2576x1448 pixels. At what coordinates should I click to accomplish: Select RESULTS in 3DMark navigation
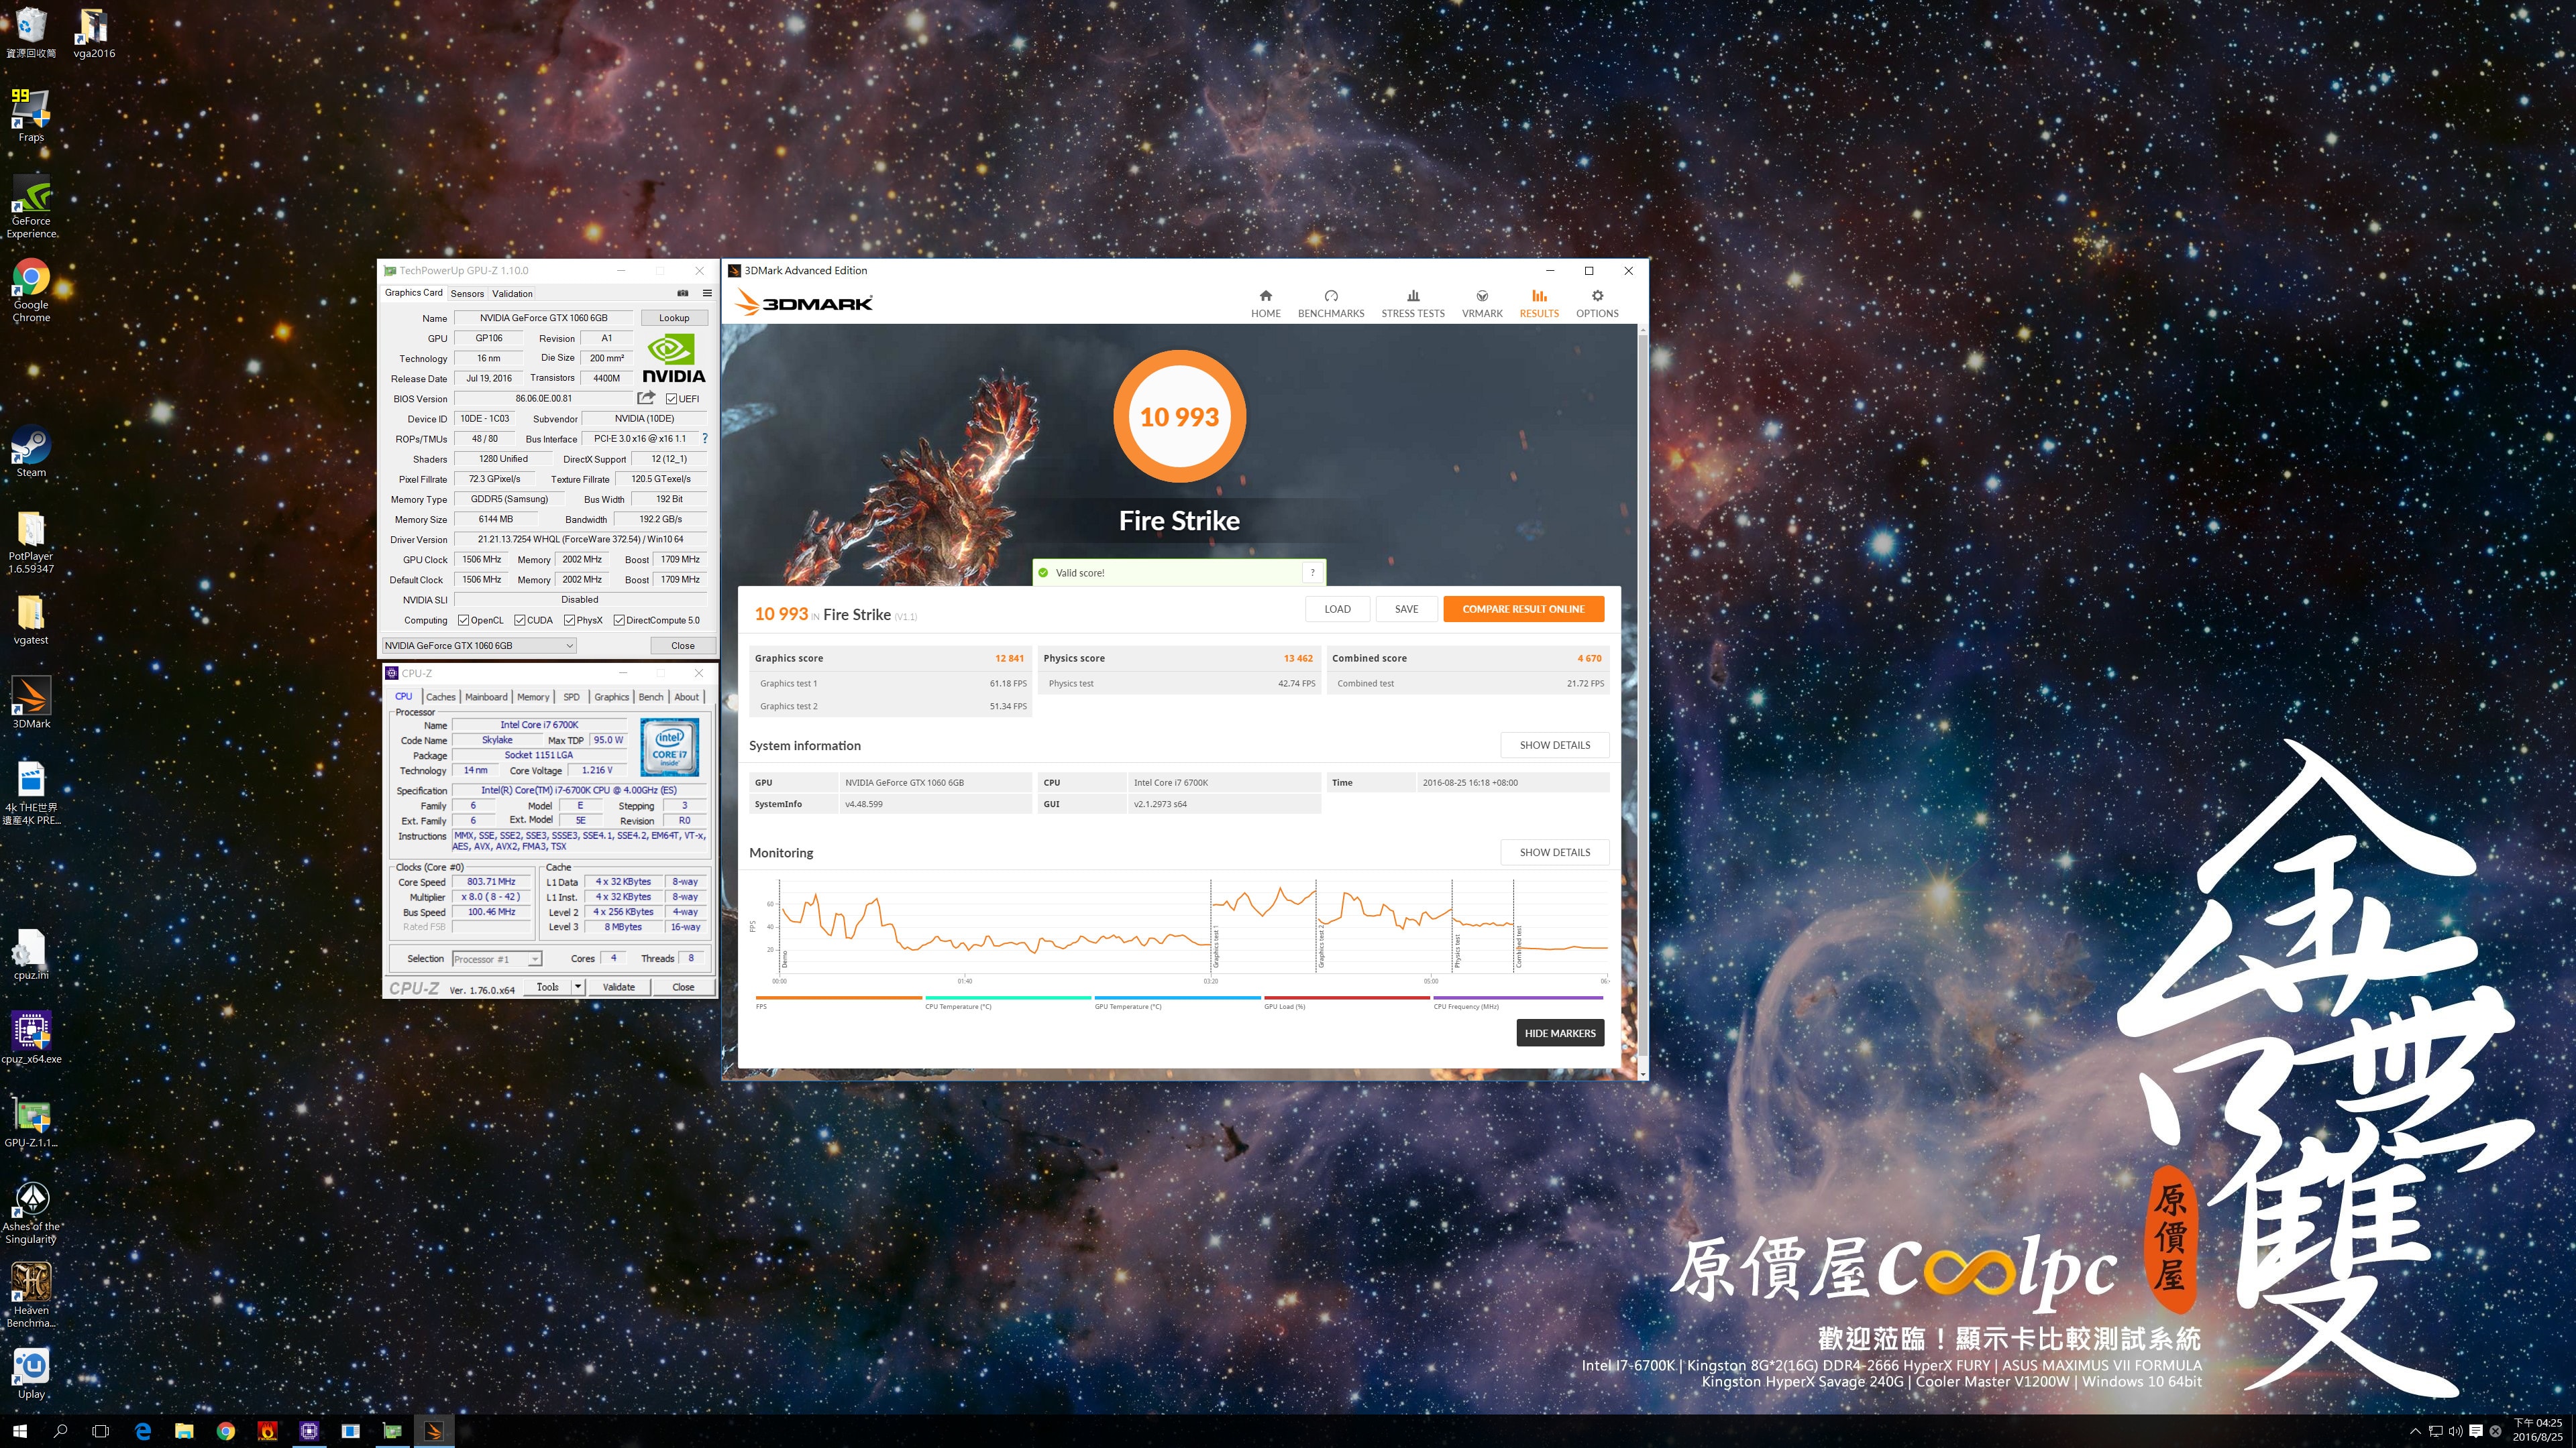coord(1538,304)
